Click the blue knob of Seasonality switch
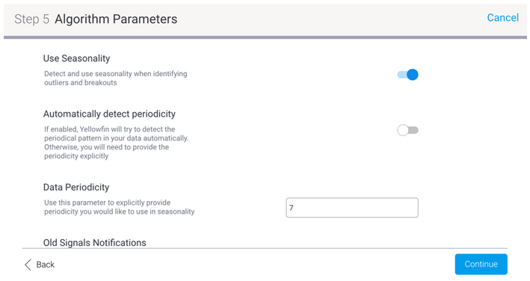The image size is (530, 281). pos(413,75)
